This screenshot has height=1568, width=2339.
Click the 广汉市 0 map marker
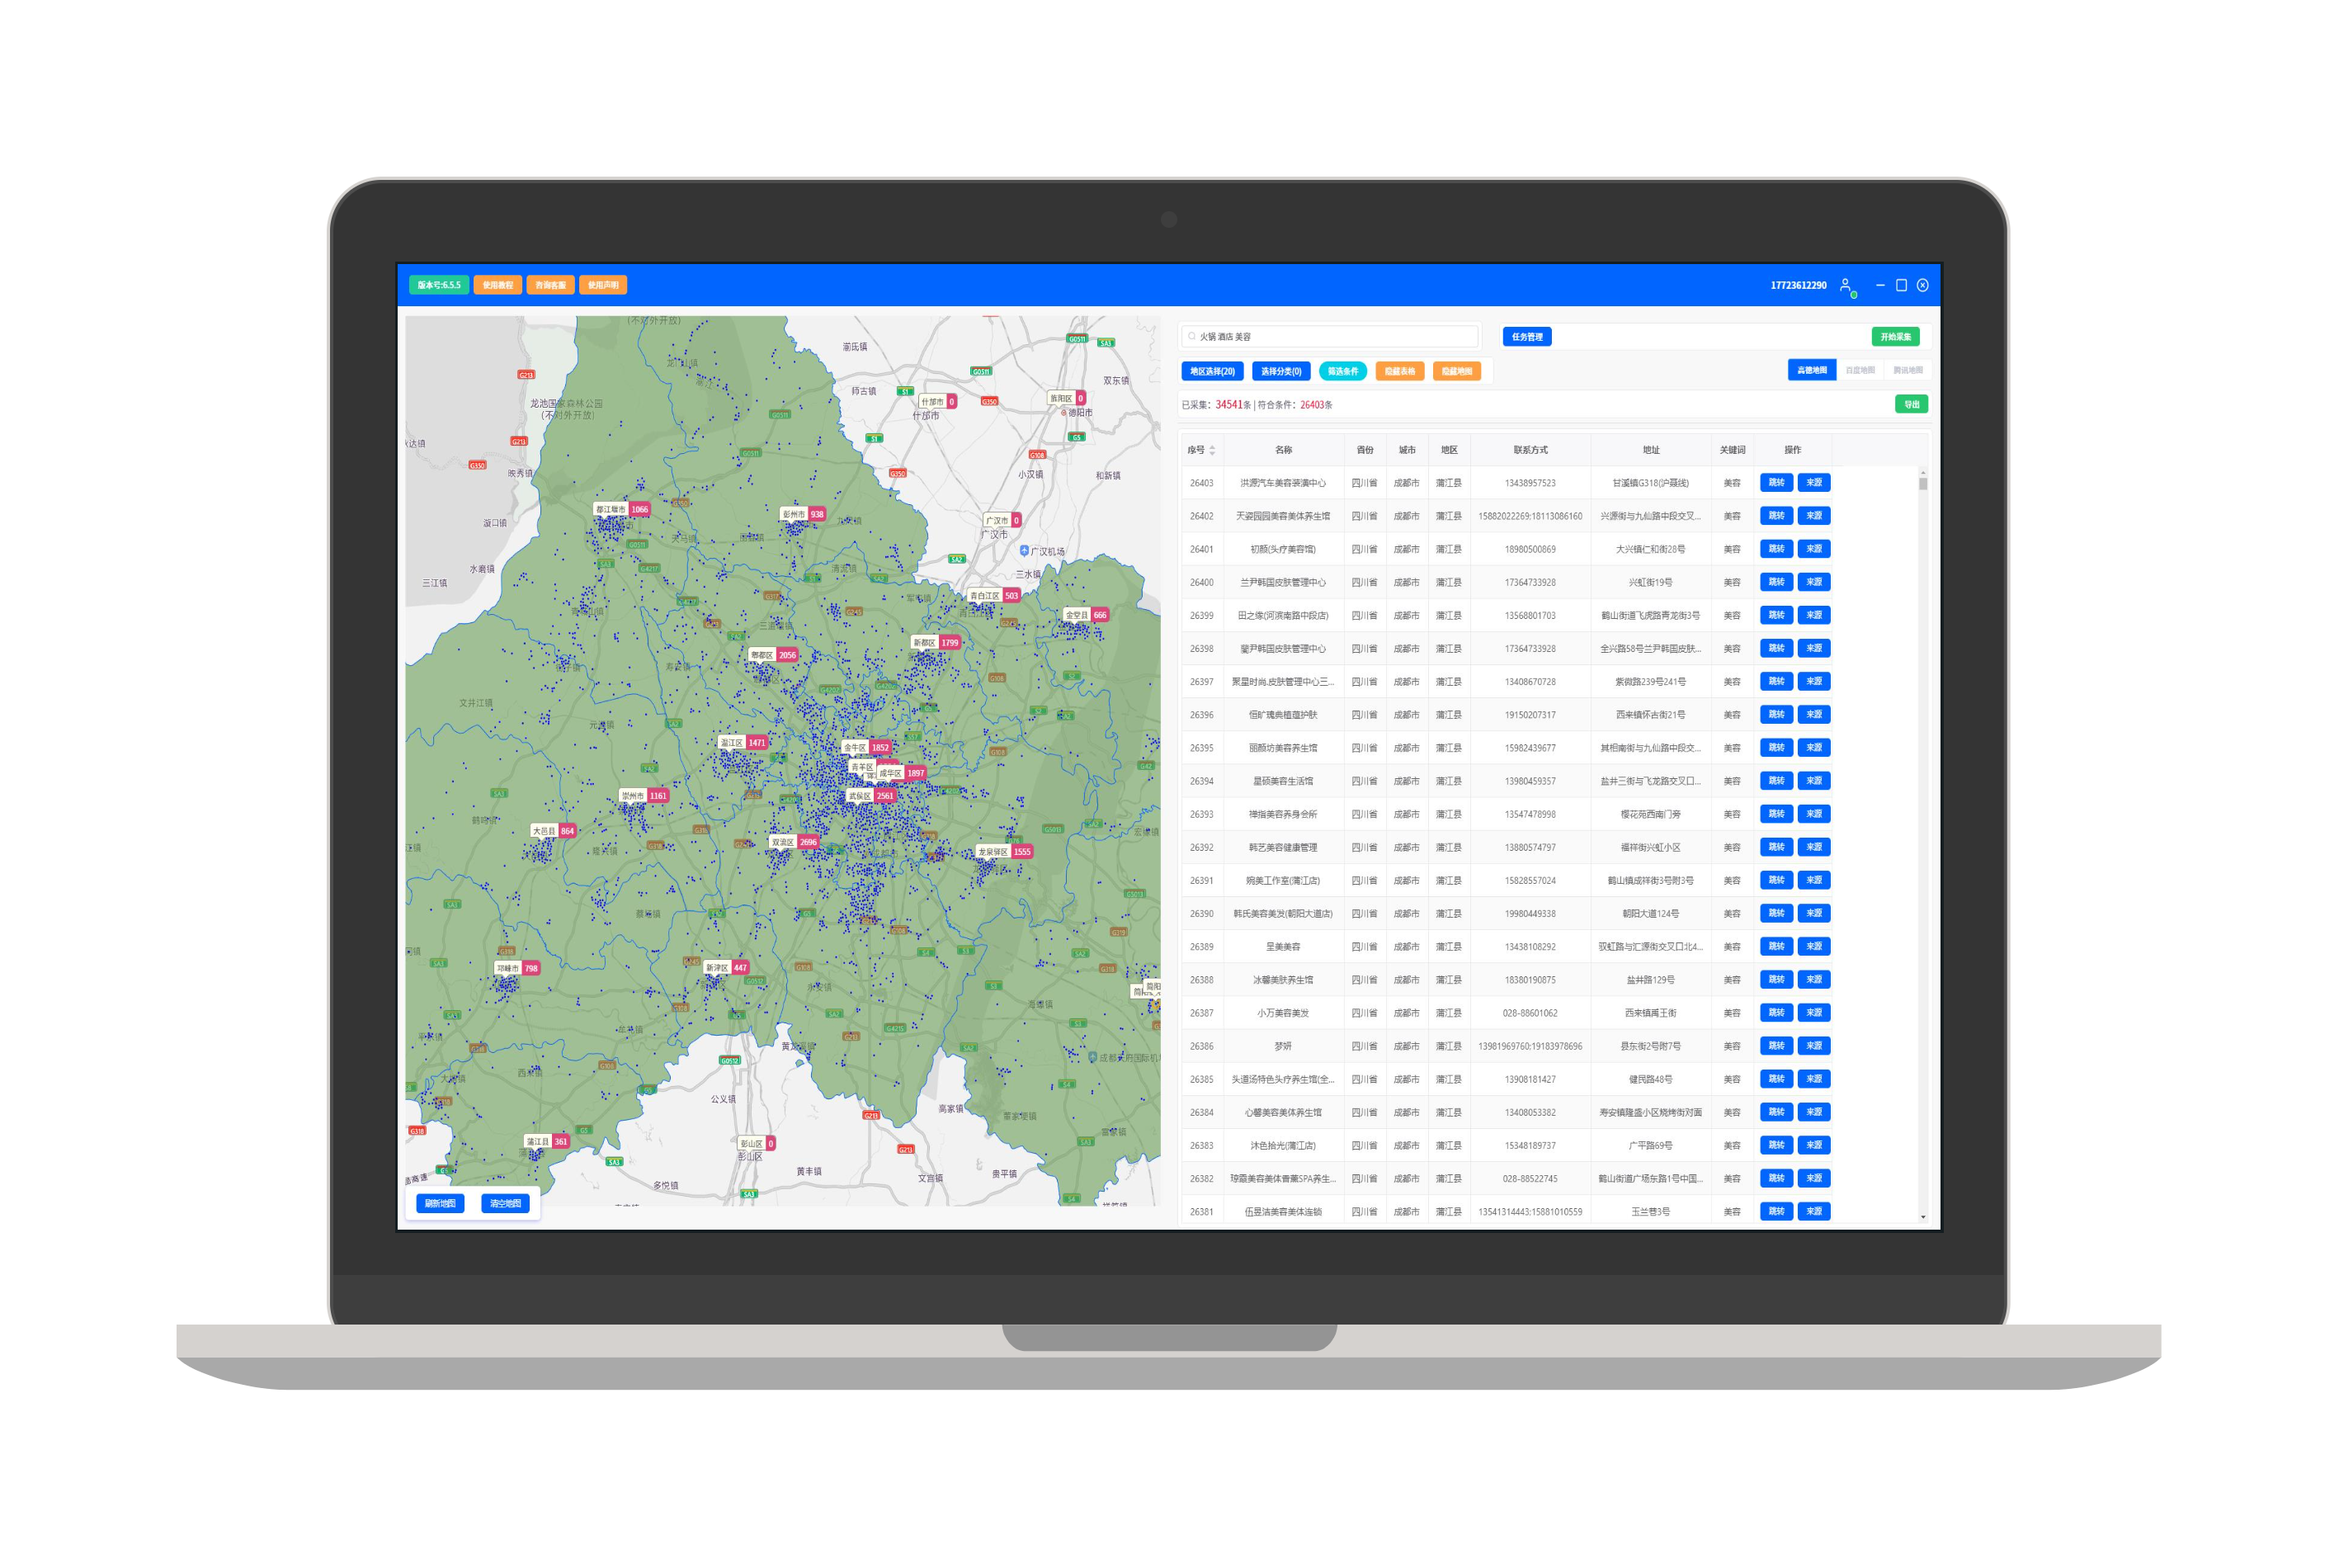(1002, 520)
